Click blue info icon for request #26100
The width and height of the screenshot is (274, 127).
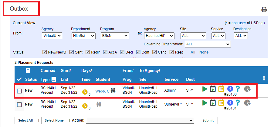point(230,89)
